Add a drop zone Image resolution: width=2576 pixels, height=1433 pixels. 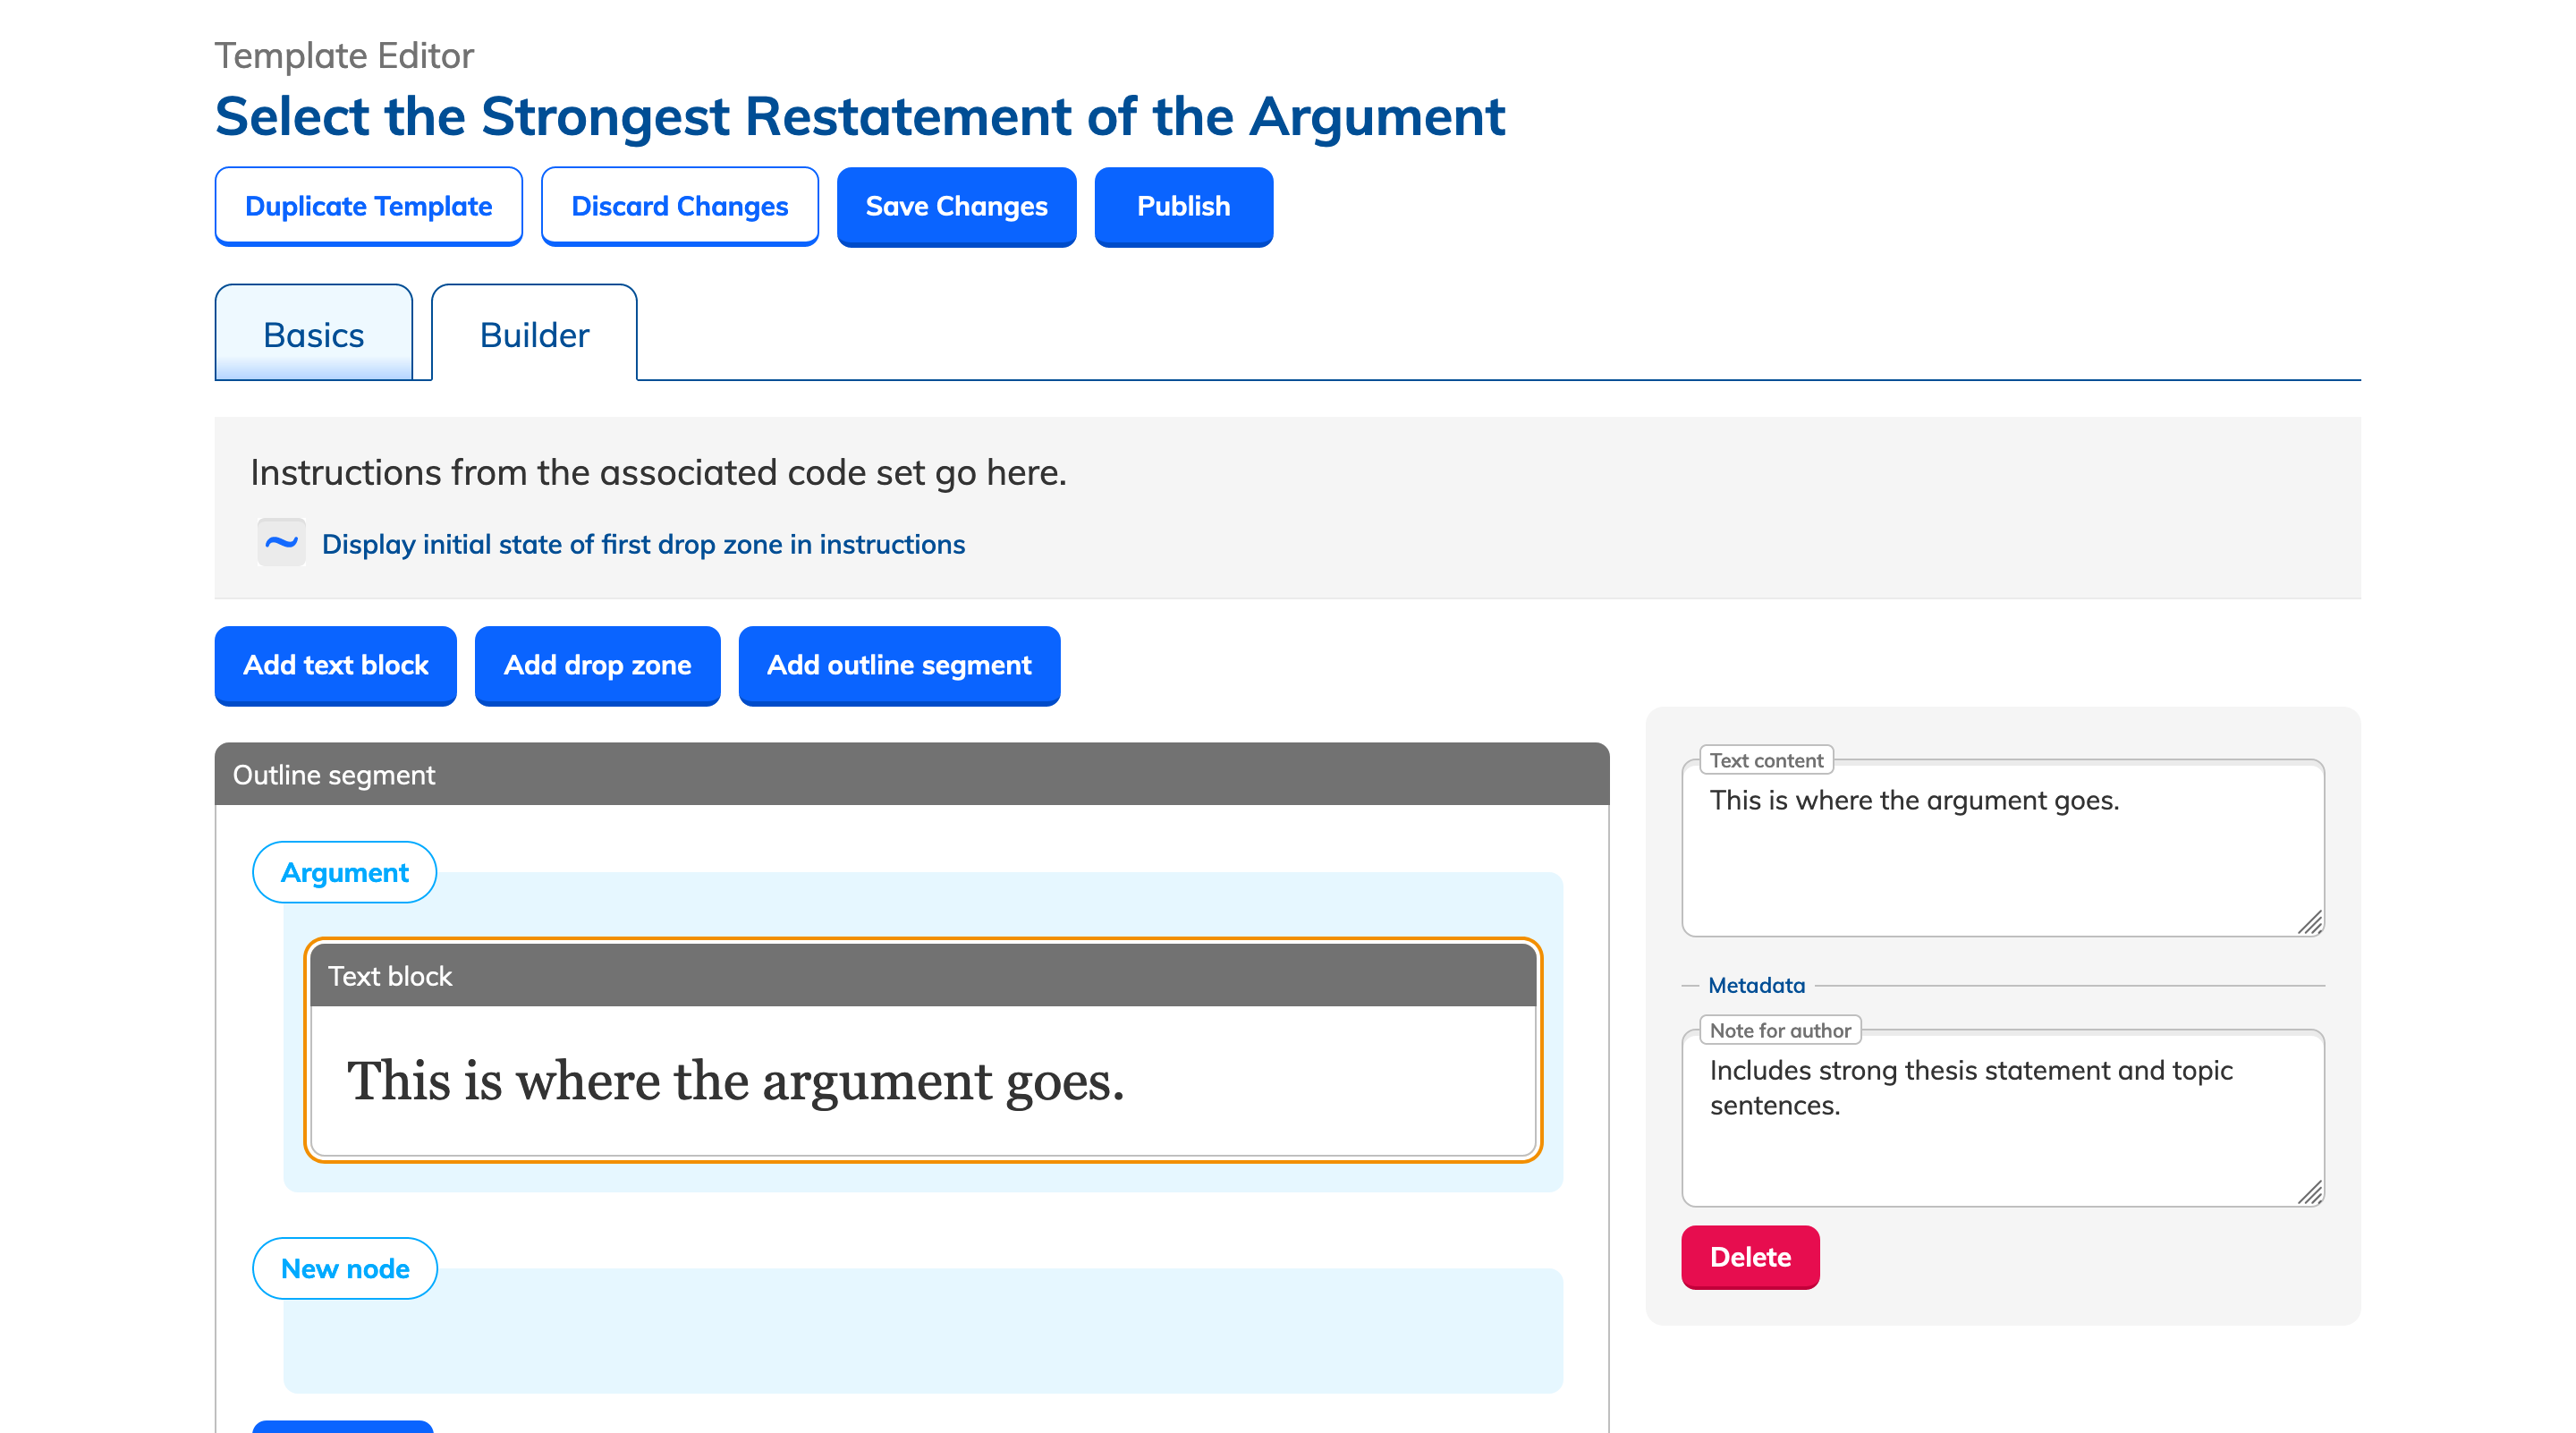(x=597, y=665)
